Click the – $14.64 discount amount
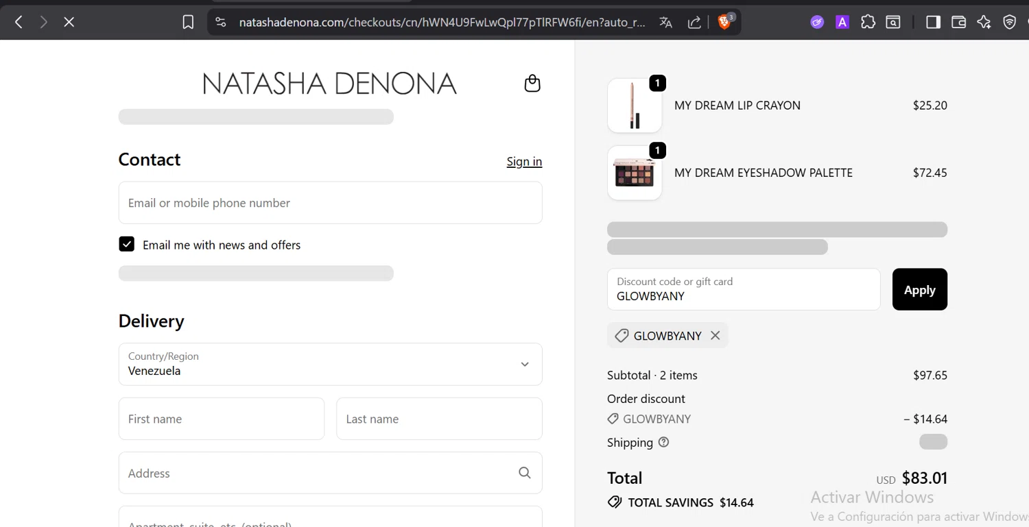This screenshot has height=527, width=1029. pyautogui.click(x=925, y=419)
